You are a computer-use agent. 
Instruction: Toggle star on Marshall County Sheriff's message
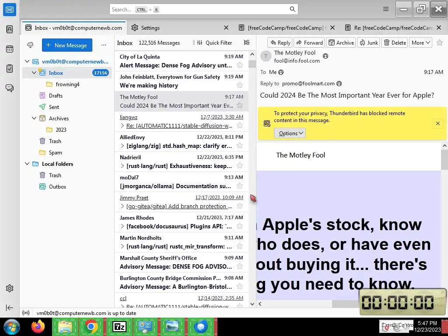click(x=240, y=266)
